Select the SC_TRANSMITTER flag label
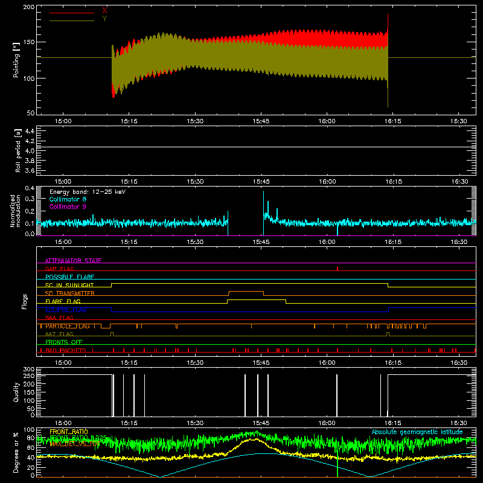 70,293
